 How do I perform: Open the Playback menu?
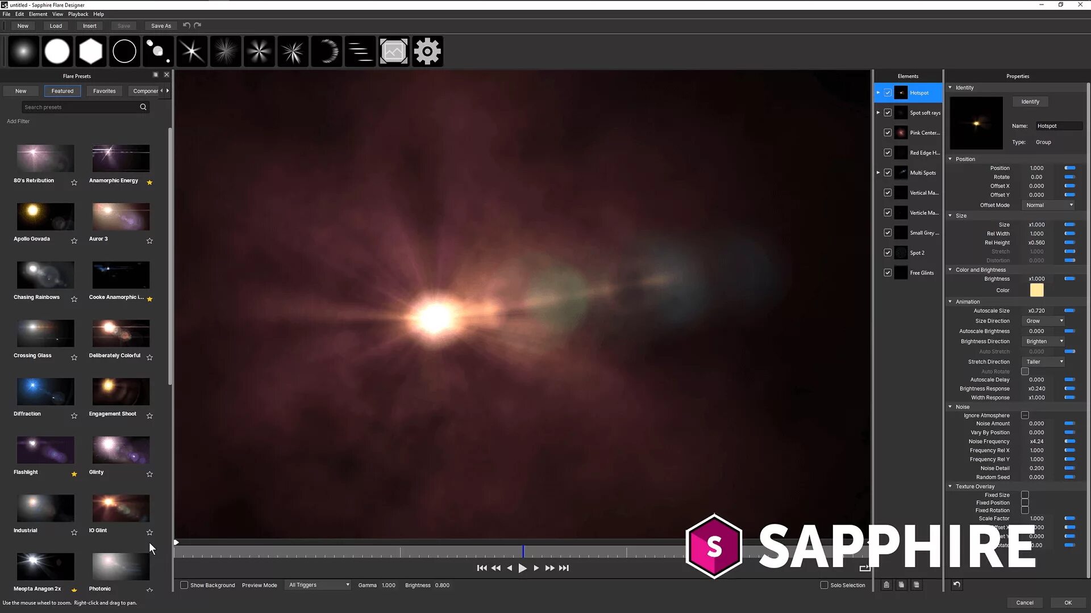pyautogui.click(x=77, y=14)
